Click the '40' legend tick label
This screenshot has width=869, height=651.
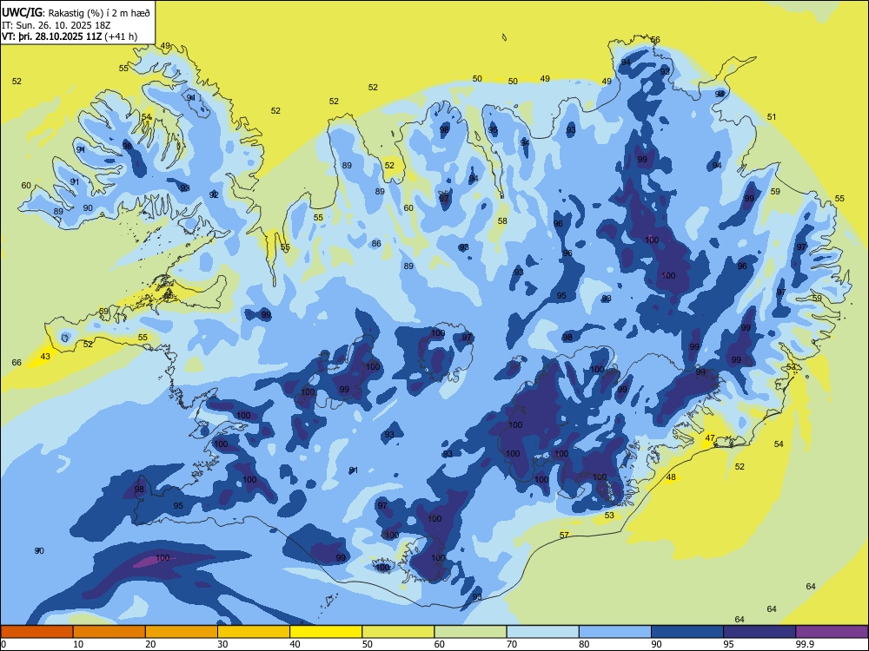coord(295,644)
